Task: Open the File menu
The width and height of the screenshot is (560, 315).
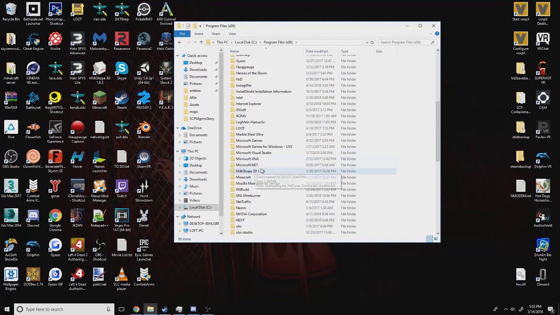Action: pyautogui.click(x=182, y=34)
